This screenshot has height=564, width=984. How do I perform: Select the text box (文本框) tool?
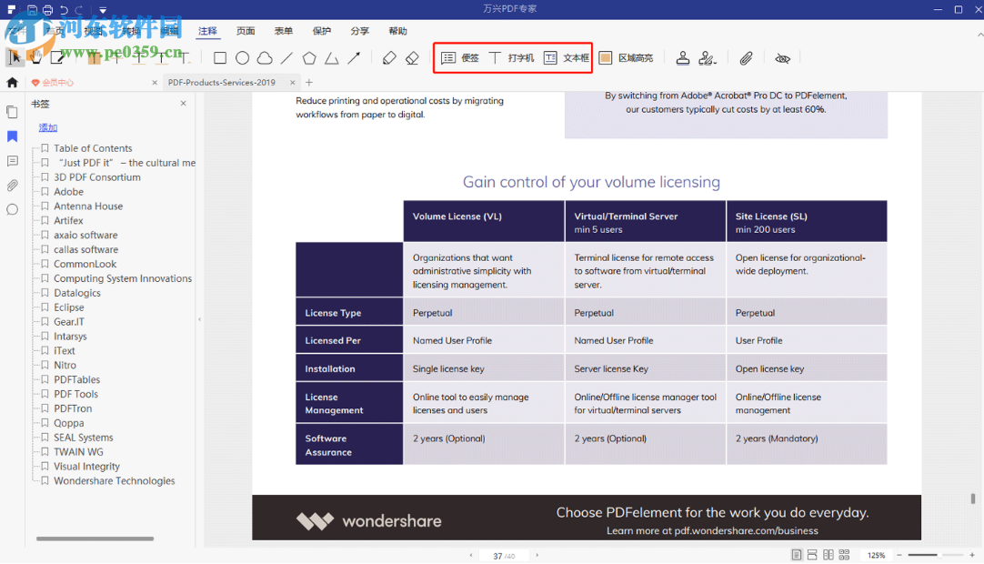click(566, 58)
